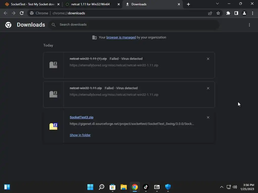This screenshot has width=258, height=193.
Task: Click the SocketTest3.zip file icon
Action: (x=53, y=126)
